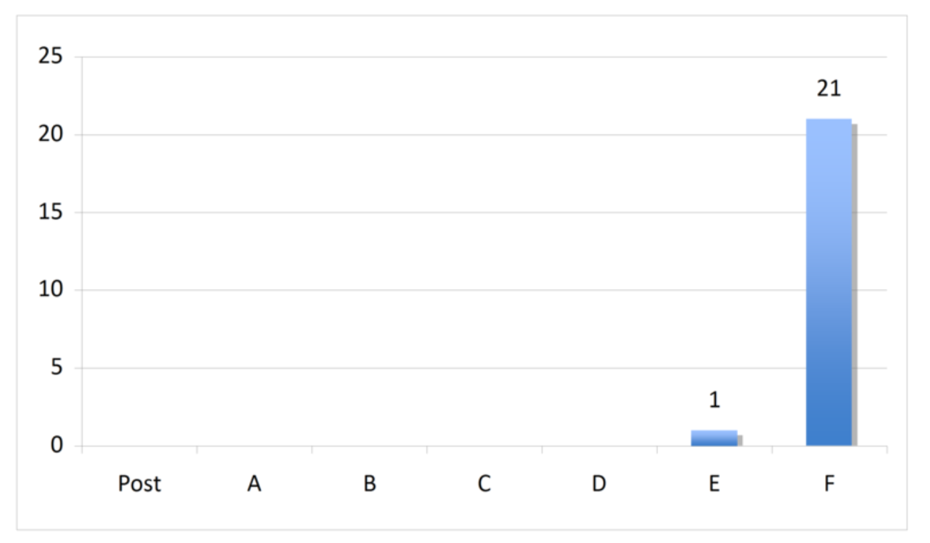Click the 'Post' category axis label
930x543 pixels.
click(140, 484)
